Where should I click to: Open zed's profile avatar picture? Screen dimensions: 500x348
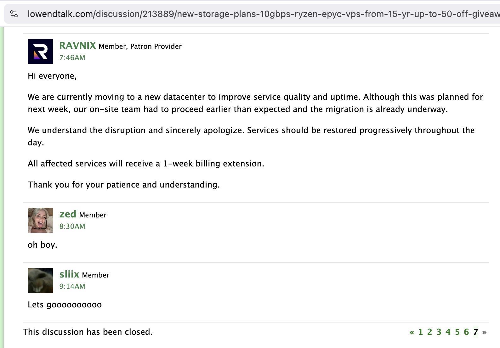click(40, 220)
